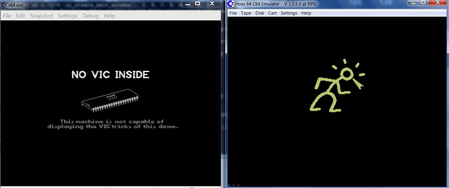Open the Settings menu in Hoxs64
This screenshot has height=188, width=449.
click(289, 13)
